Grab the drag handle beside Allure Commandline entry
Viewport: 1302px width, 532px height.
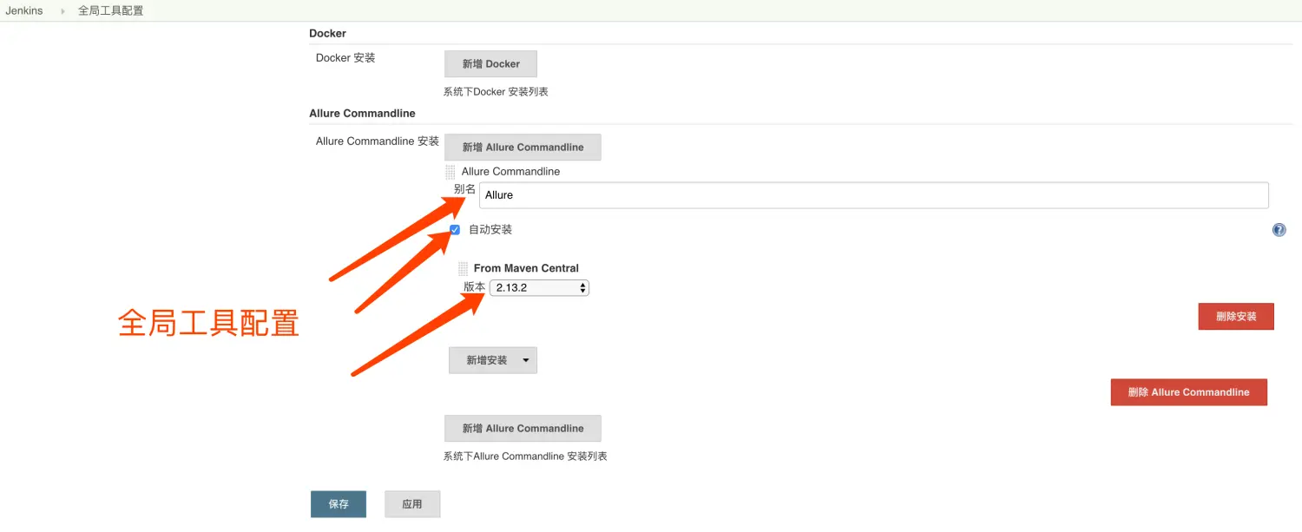click(x=450, y=172)
